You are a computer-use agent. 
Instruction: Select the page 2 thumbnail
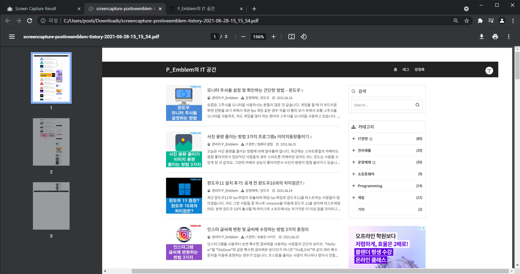[x=51, y=142]
